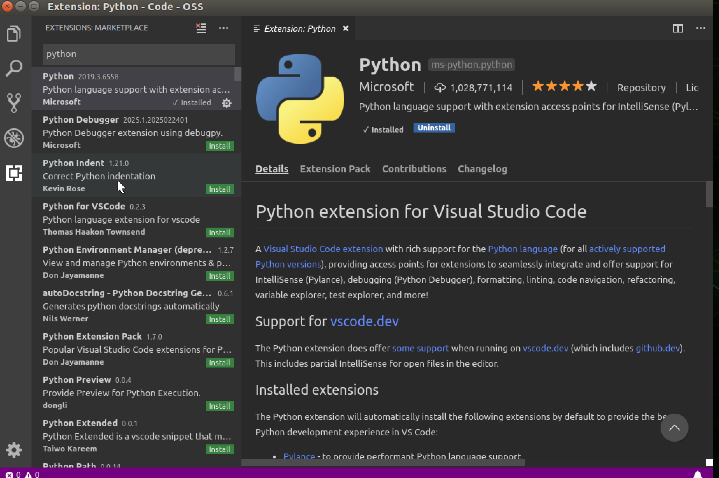Click the errors and warnings status indicator
Image resolution: width=719 pixels, height=478 pixels.
point(19,474)
